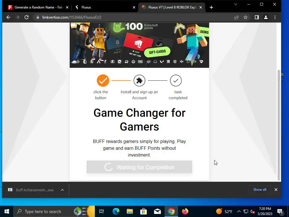Viewport: 289px width, 217px height.
Task: Open the Mail app from the taskbar
Action: [x=157, y=211]
